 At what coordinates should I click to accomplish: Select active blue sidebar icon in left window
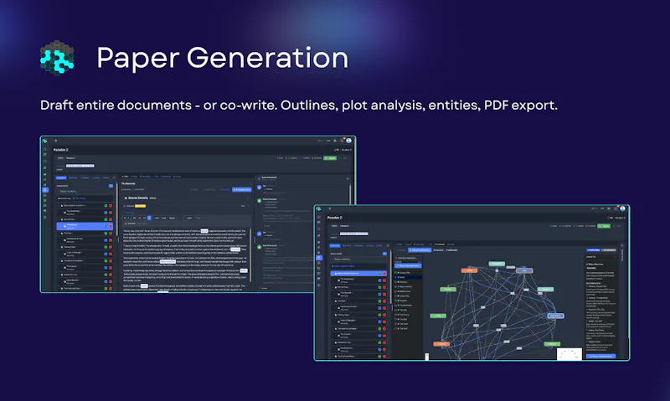[45, 190]
